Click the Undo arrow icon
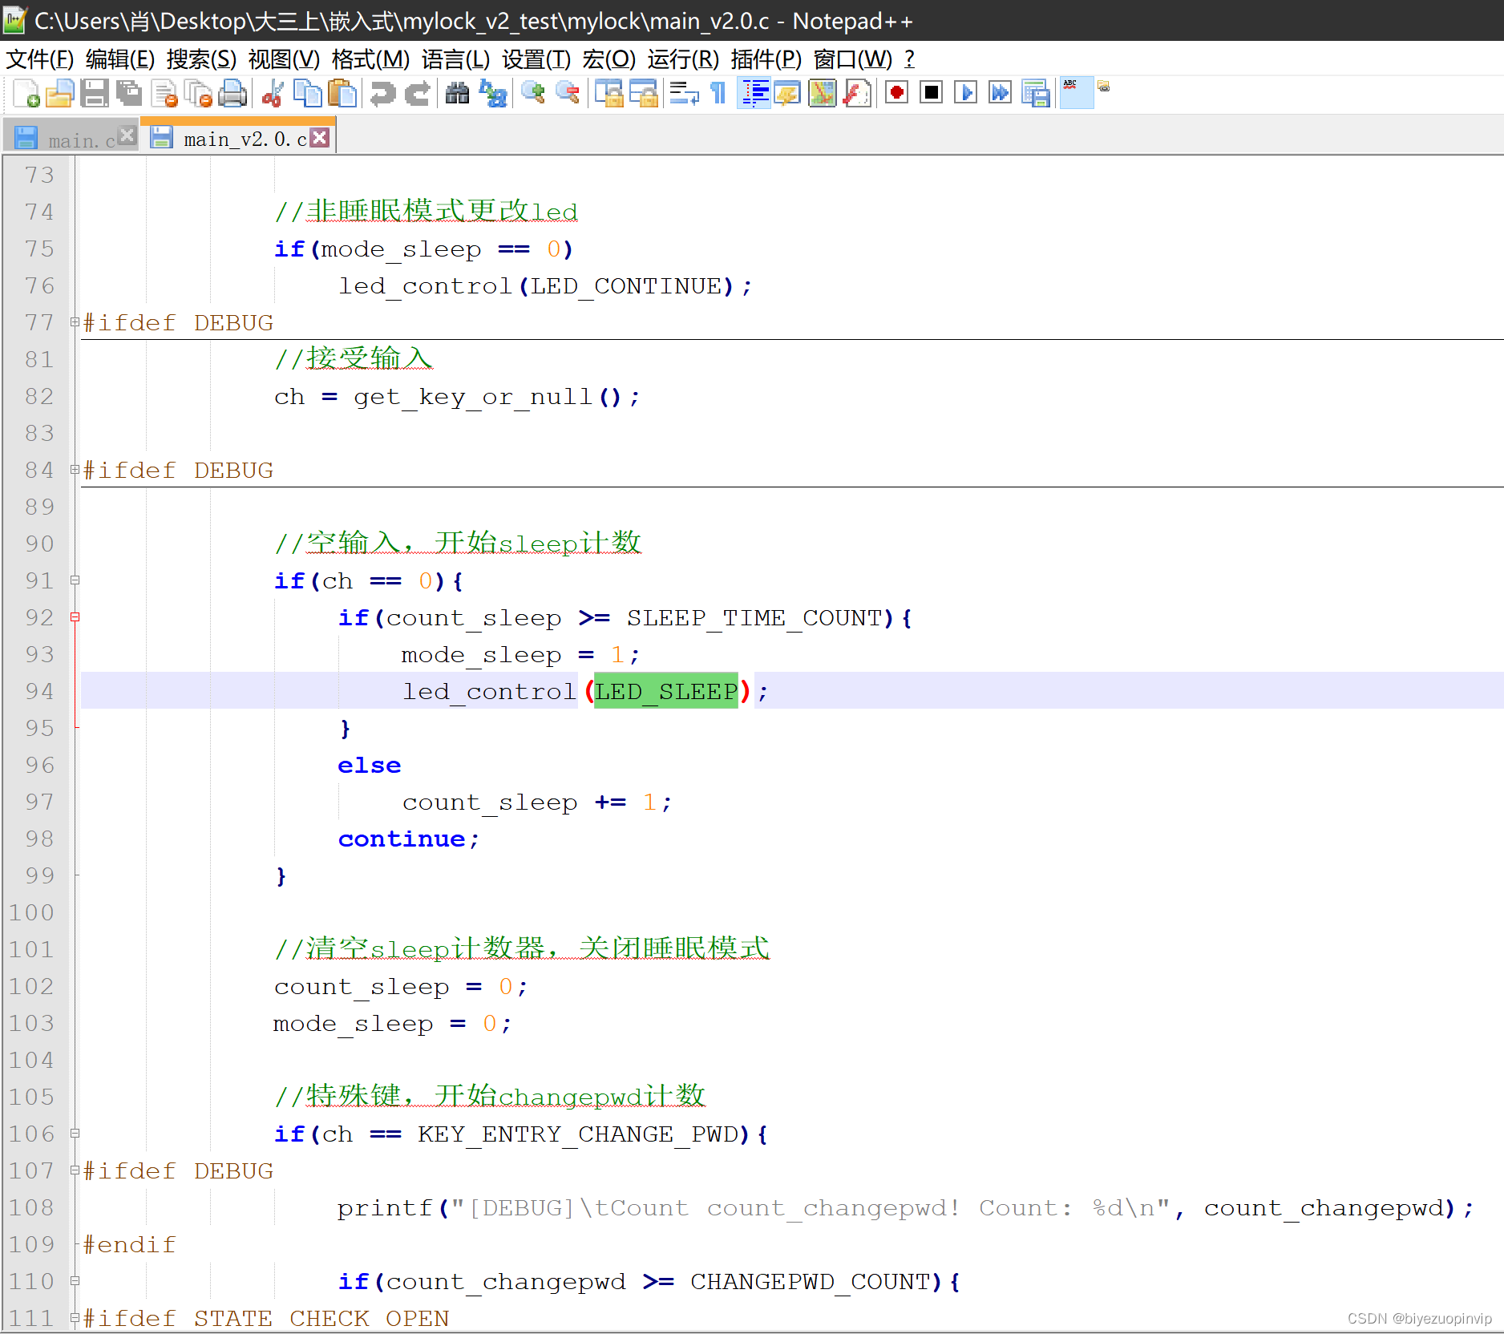Screen dimensions: 1504x1334 pos(382,94)
